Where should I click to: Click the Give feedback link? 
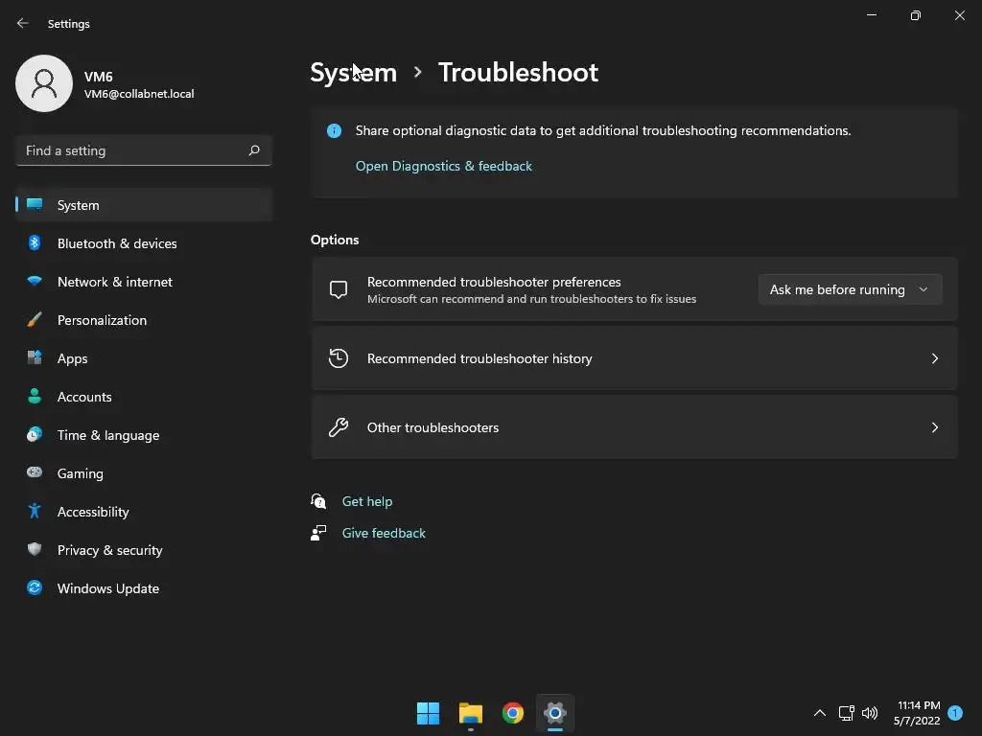[384, 533]
